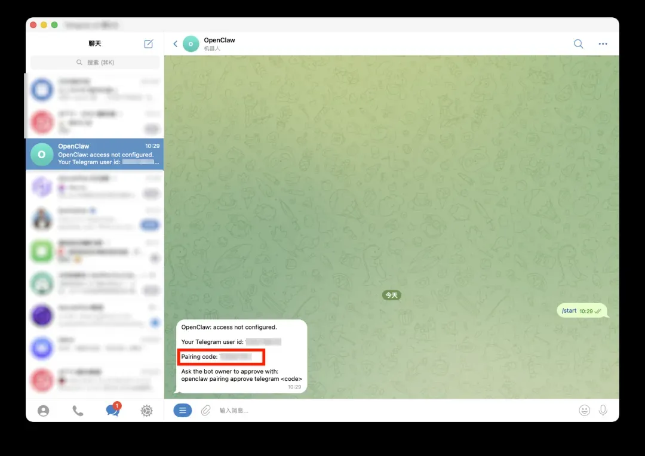
Task: Open the three-dot more options menu
Action: click(603, 44)
